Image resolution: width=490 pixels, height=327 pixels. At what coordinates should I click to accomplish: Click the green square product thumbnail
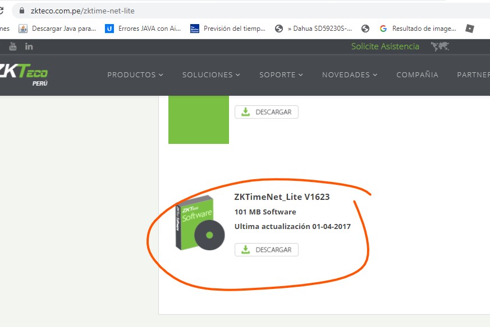pos(199,120)
